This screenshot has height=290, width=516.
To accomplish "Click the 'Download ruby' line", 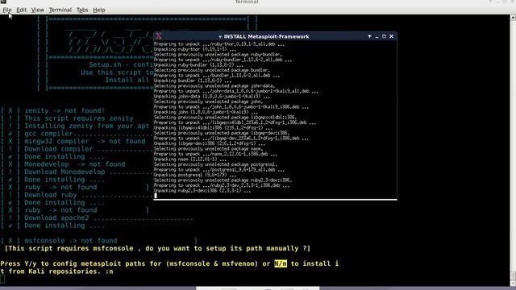I will point(51,195).
